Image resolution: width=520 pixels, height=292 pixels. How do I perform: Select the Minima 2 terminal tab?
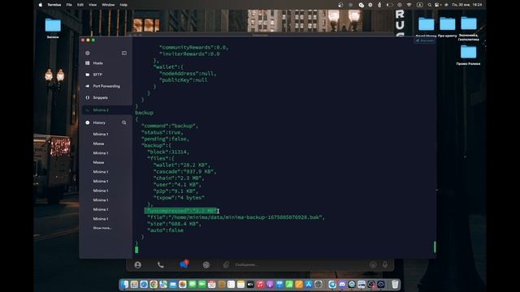107,110
